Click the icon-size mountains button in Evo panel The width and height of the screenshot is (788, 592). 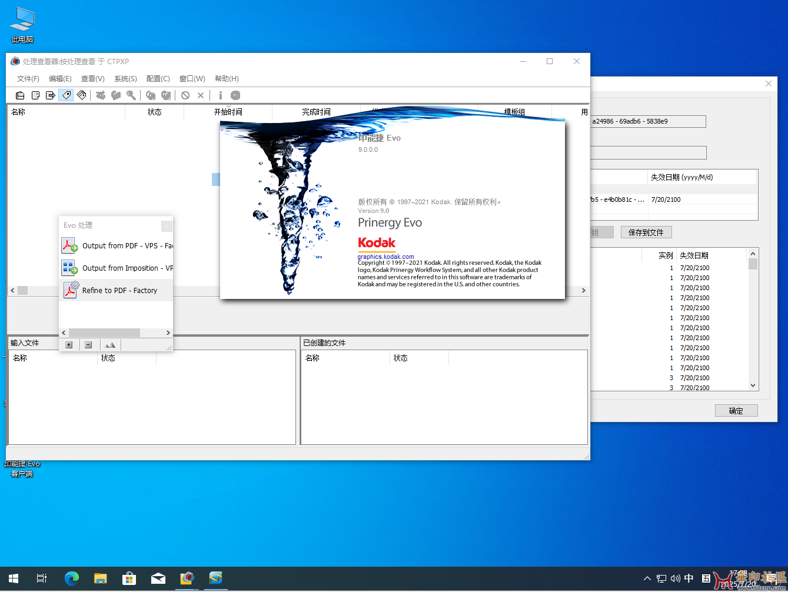tap(110, 345)
